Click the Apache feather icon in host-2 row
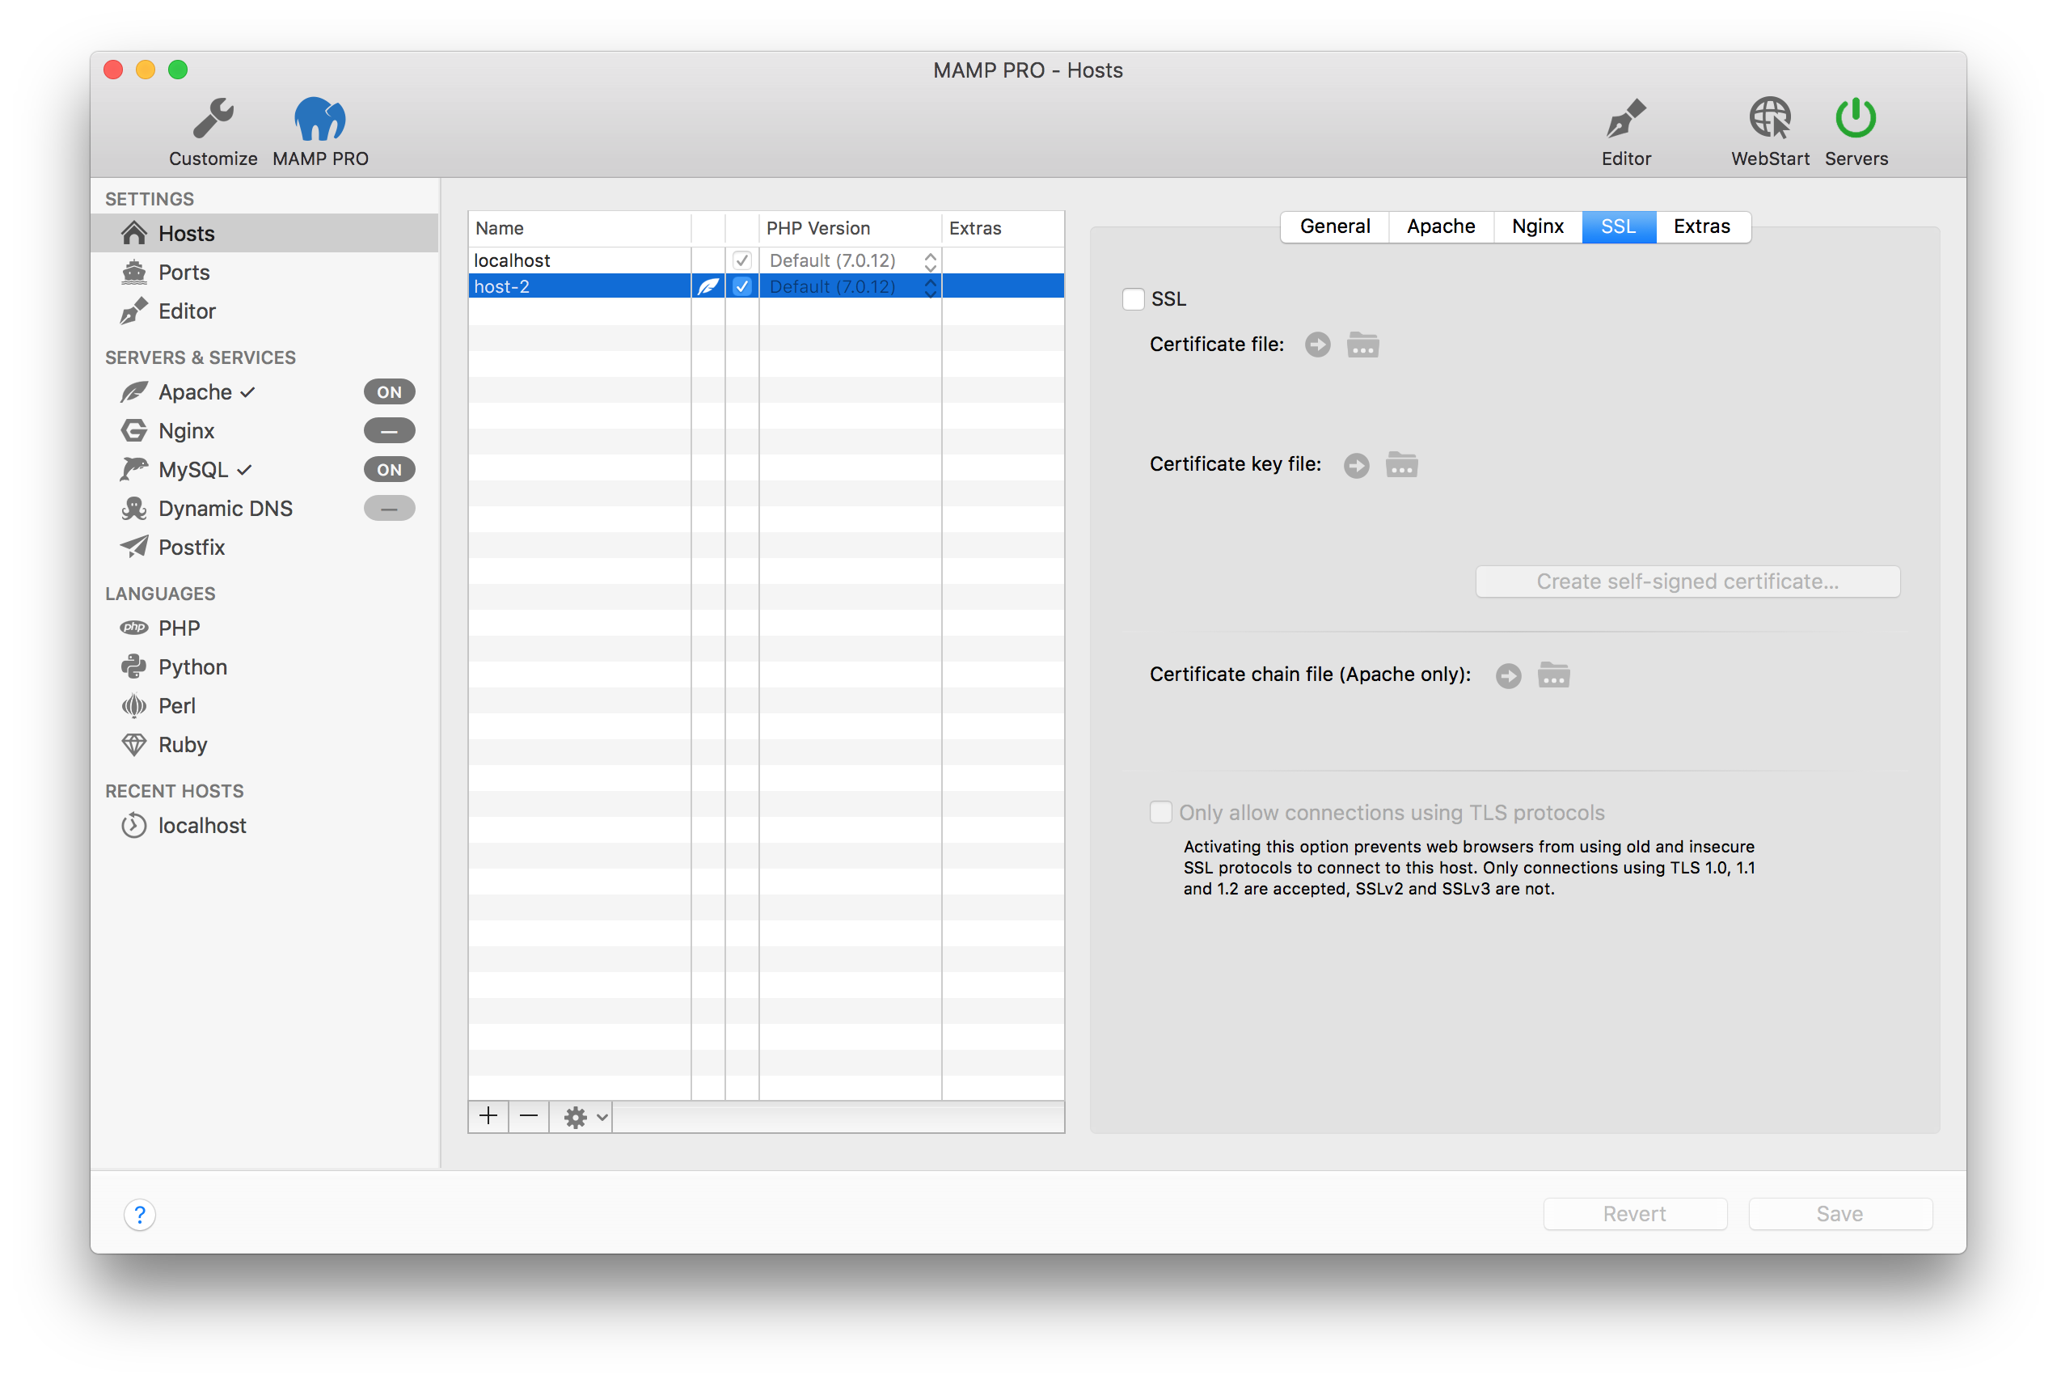The width and height of the screenshot is (2057, 1383). coord(708,285)
